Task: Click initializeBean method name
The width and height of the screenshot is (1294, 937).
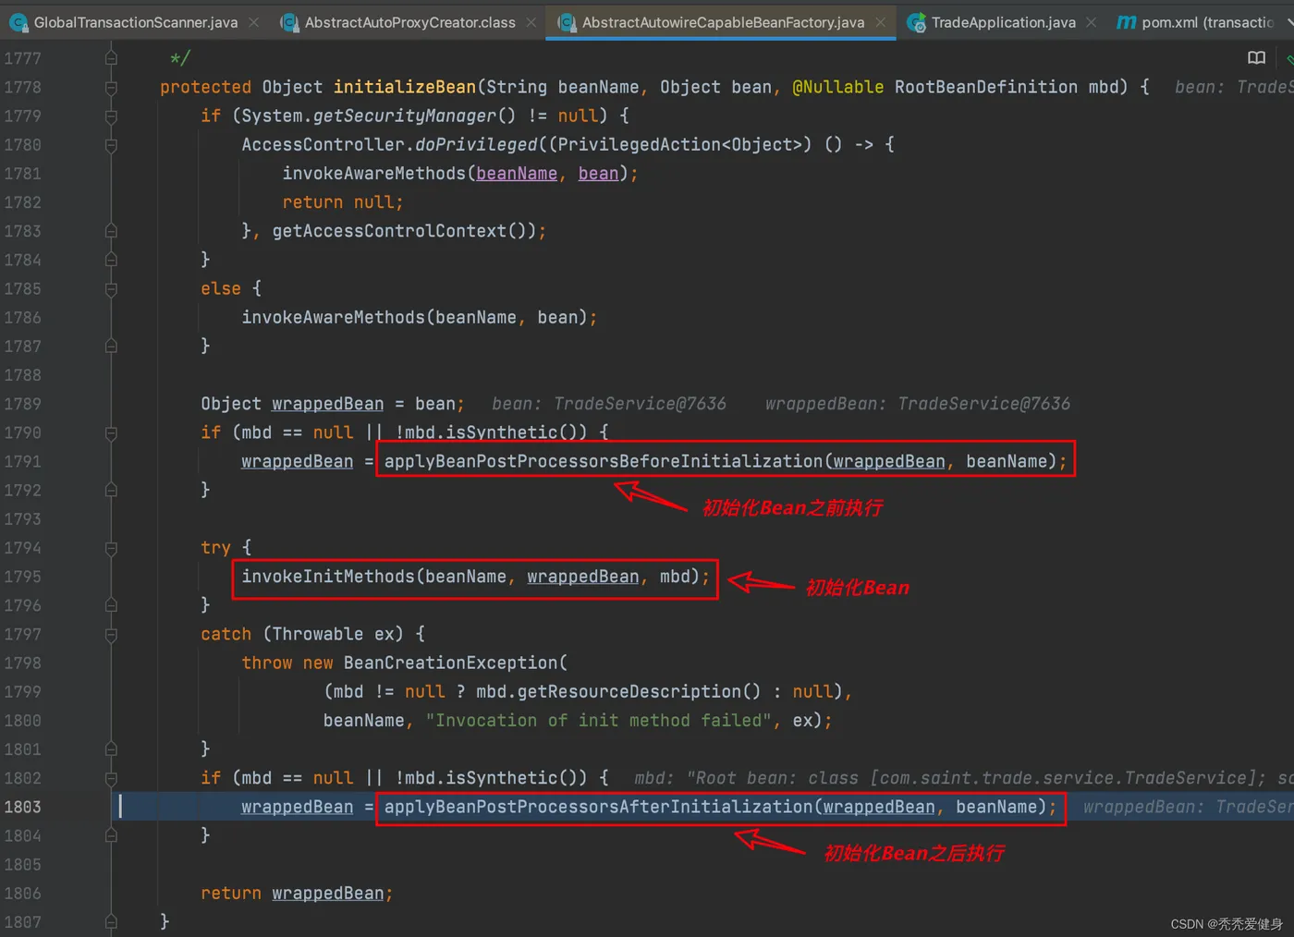Action: click(404, 87)
